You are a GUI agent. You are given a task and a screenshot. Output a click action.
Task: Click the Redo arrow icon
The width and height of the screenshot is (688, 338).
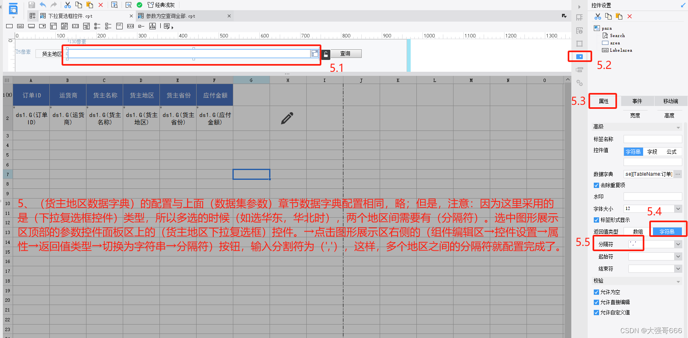(x=53, y=5)
